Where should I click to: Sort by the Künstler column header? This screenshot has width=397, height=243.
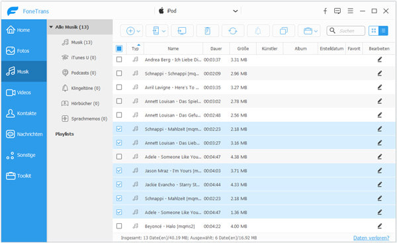269,48
